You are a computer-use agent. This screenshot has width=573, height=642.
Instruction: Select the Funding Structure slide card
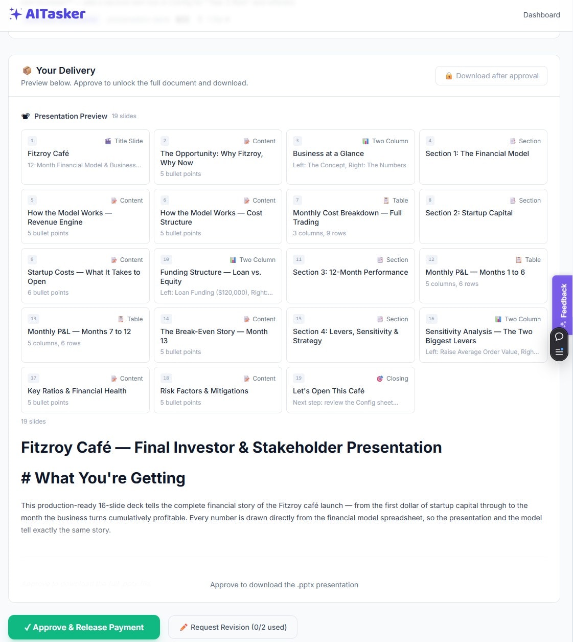tap(218, 276)
